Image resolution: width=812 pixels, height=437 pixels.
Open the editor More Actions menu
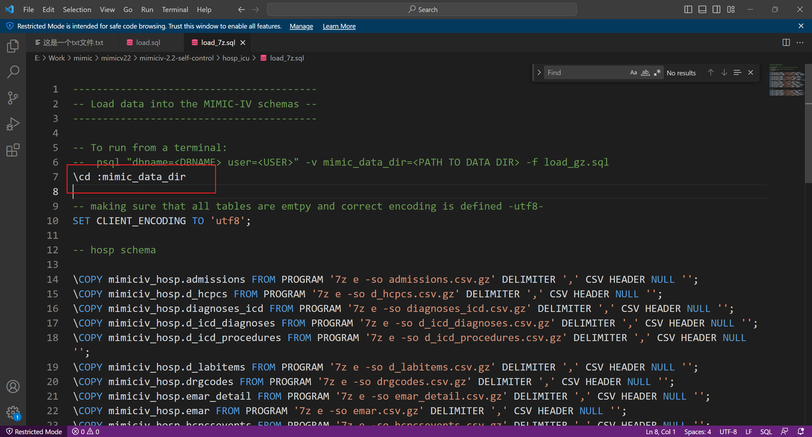[x=800, y=42]
